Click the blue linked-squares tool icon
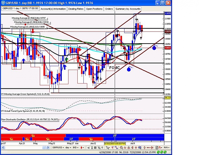This screenshot has height=155, width=199. click(116, 147)
